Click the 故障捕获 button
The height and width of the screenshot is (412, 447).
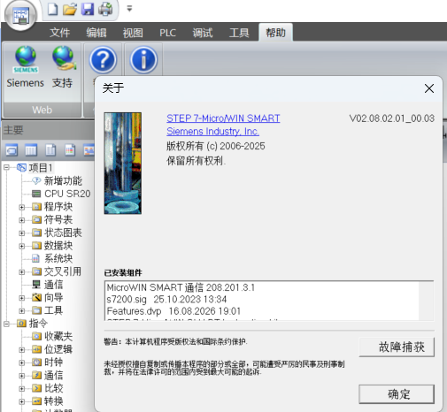tap(397, 347)
